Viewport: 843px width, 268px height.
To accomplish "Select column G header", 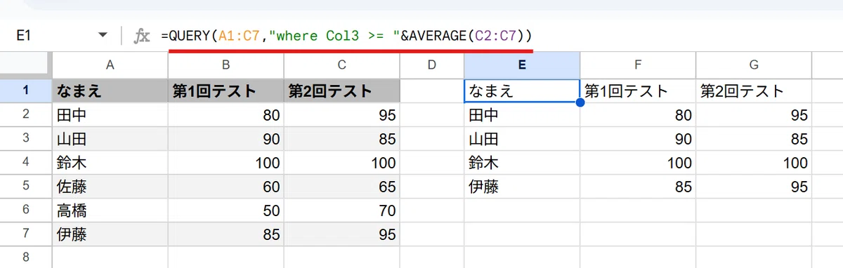I will click(x=754, y=65).
